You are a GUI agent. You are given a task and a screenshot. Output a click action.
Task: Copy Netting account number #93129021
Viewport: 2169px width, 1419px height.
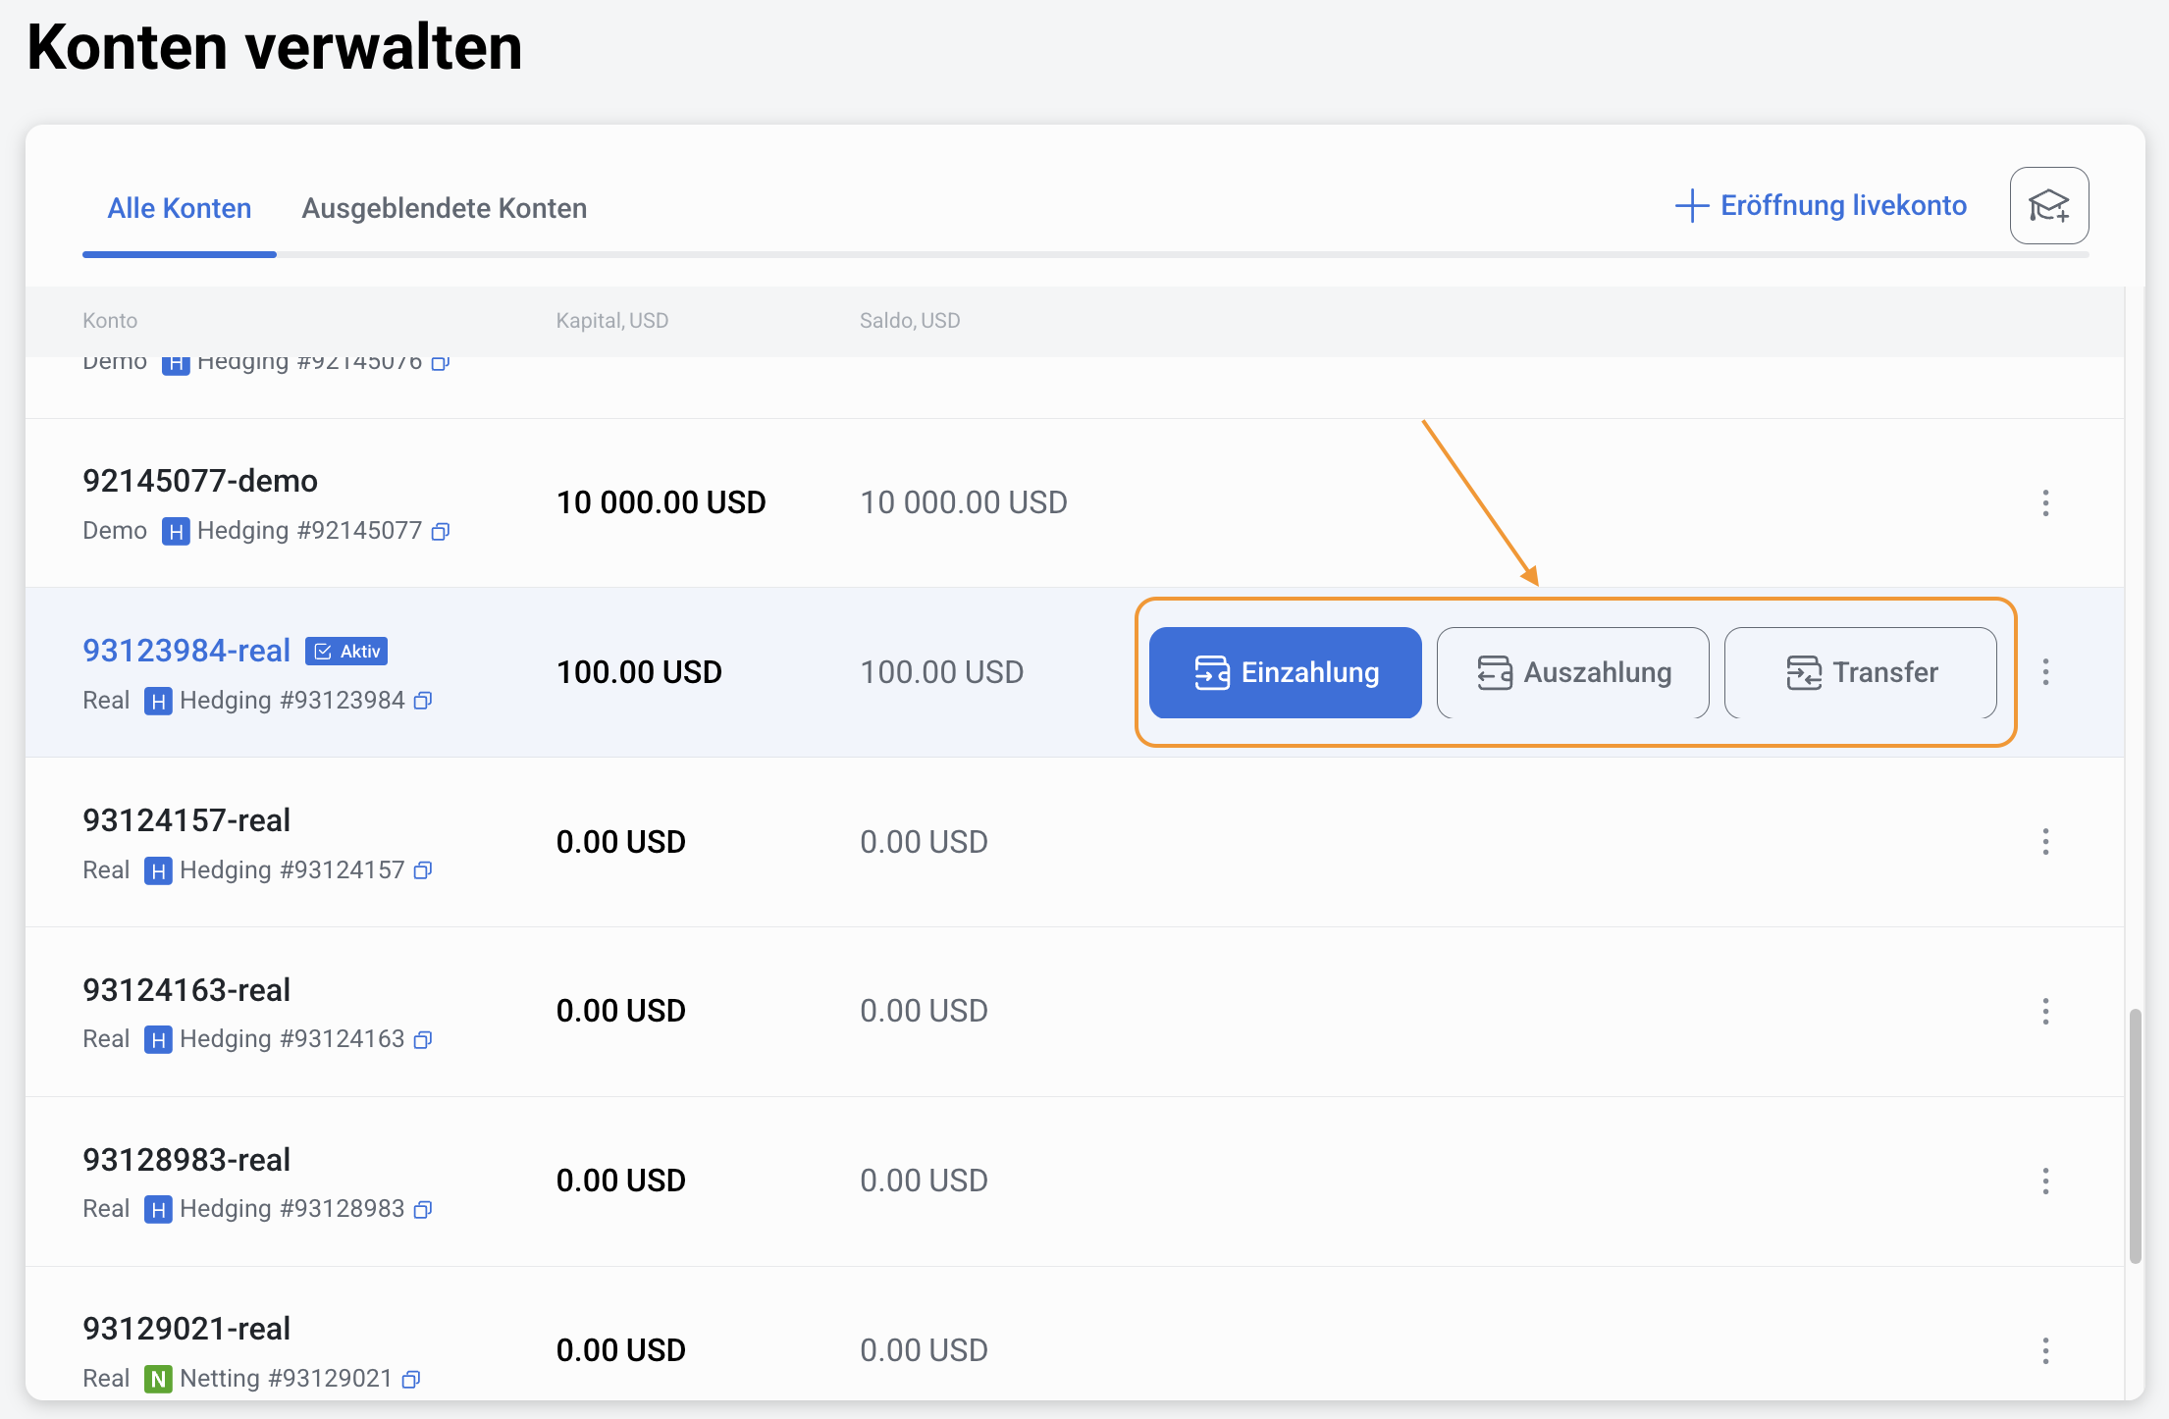click(x=411, y=1380)
